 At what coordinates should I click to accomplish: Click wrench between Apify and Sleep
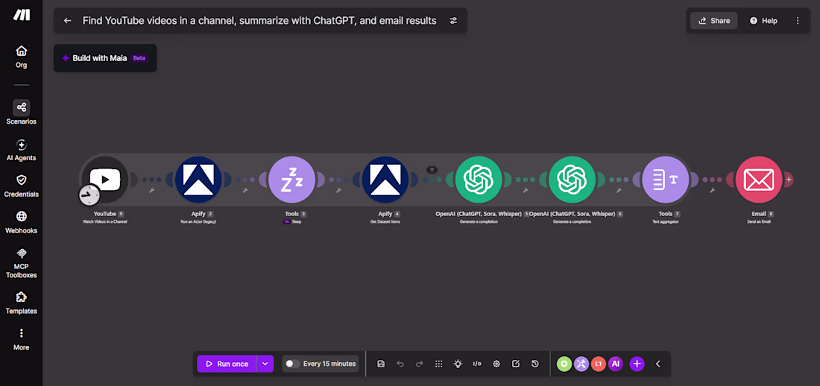click(x=245, y=190)
